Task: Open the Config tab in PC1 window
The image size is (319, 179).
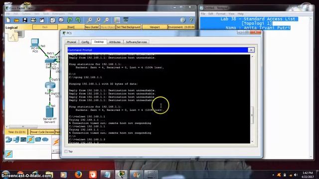Action: tap(85, 42)
